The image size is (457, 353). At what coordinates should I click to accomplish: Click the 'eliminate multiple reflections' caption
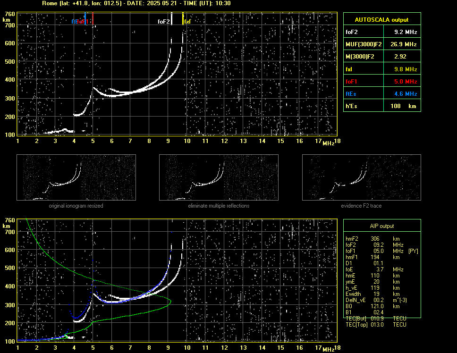click(x=219, y=206)
